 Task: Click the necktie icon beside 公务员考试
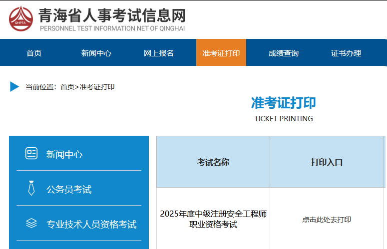tap(31, 189)
